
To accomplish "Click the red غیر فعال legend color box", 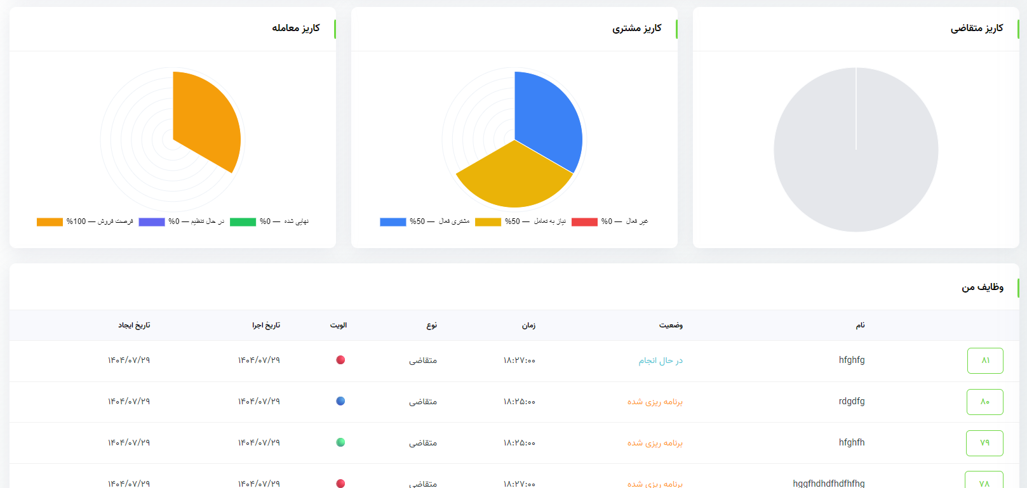I will [x=584, y=221].
